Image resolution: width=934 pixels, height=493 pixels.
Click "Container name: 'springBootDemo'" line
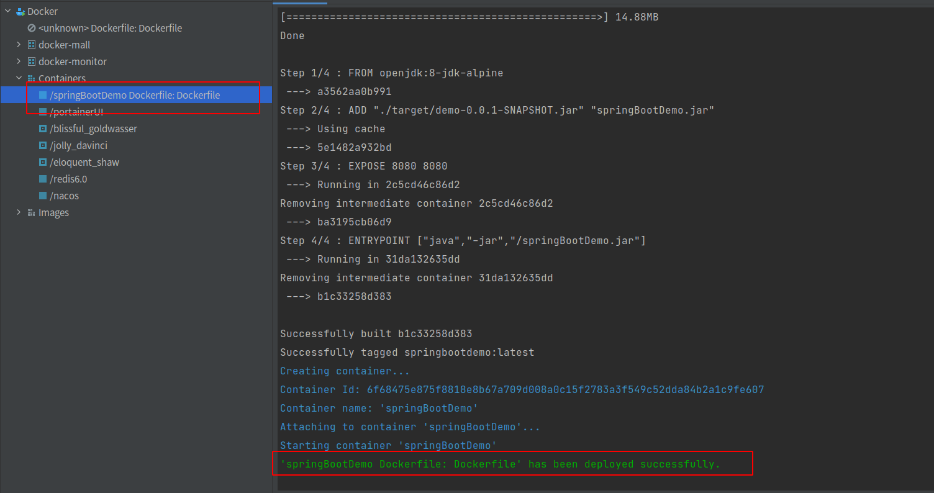379,409
